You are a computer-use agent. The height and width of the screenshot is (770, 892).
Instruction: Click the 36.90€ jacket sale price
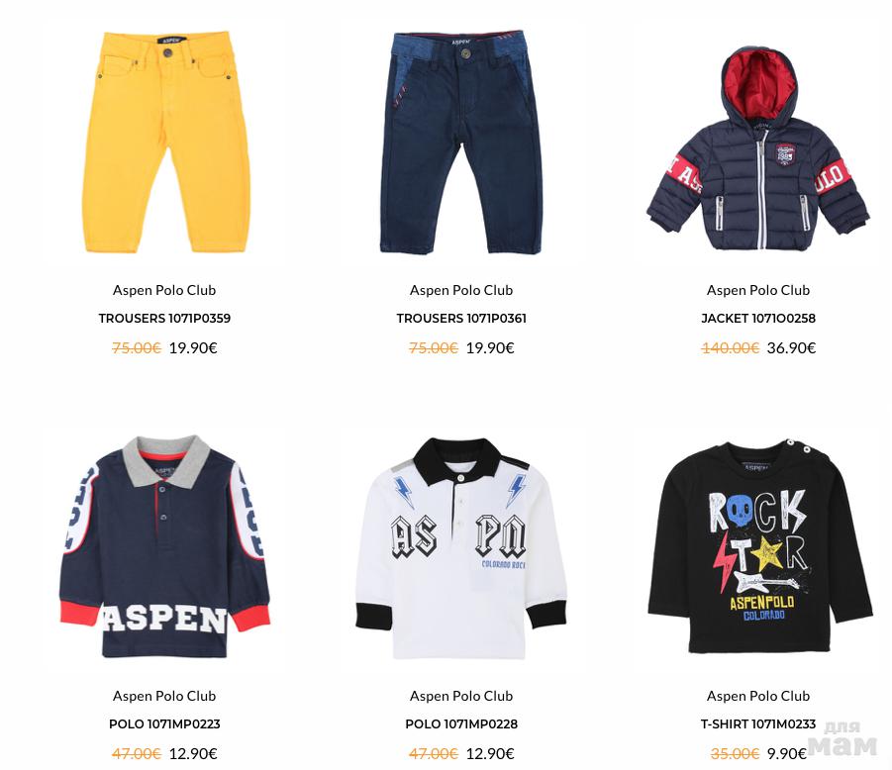pos(791,348)
